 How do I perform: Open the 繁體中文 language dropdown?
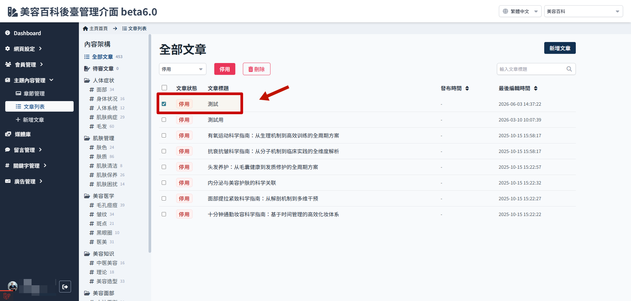[520, 11]
